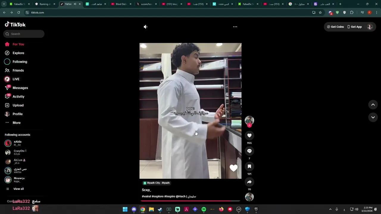Image resolution: width=381 pixels, height=214 pixels.
Task: Open Spotify from the taskbar
Action: point(204,209)
